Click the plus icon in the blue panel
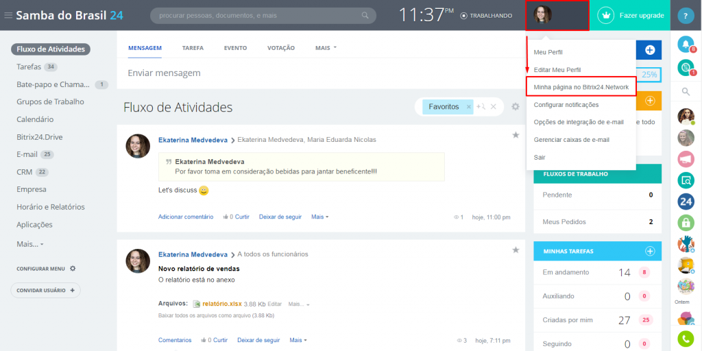Screen dimensions: 702x351 click(650, 50)
